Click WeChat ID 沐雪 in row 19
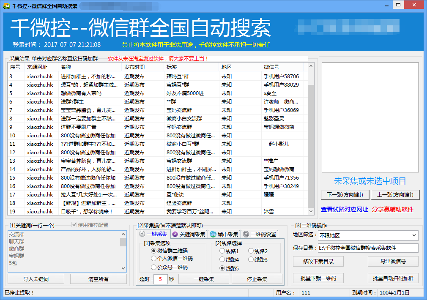427x300 pixels. pos(269,211)
